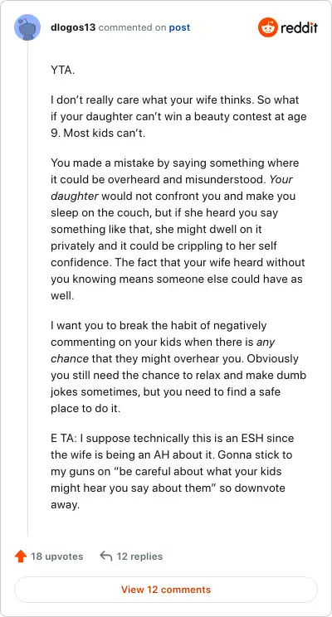Click the "commented on" header text
Screen dimensions: 332x617
pyautogui.click(x=132, y=27)
